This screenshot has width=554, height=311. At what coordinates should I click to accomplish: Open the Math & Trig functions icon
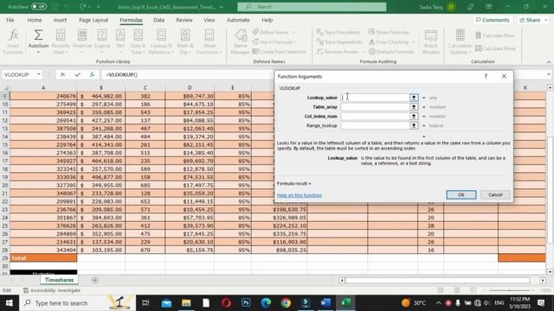(x=185, y=35)
